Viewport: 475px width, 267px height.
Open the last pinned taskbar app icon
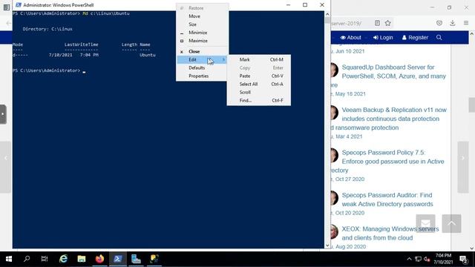pos(154,259)
